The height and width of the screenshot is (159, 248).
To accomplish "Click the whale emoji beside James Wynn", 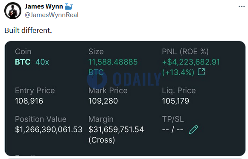I will 69,6.
